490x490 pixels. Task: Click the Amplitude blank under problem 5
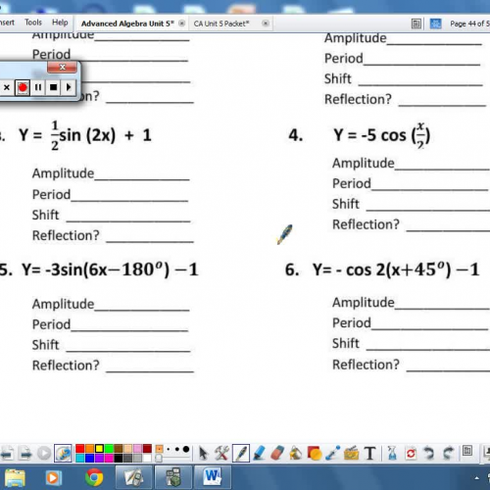click(x=142, y=305)
